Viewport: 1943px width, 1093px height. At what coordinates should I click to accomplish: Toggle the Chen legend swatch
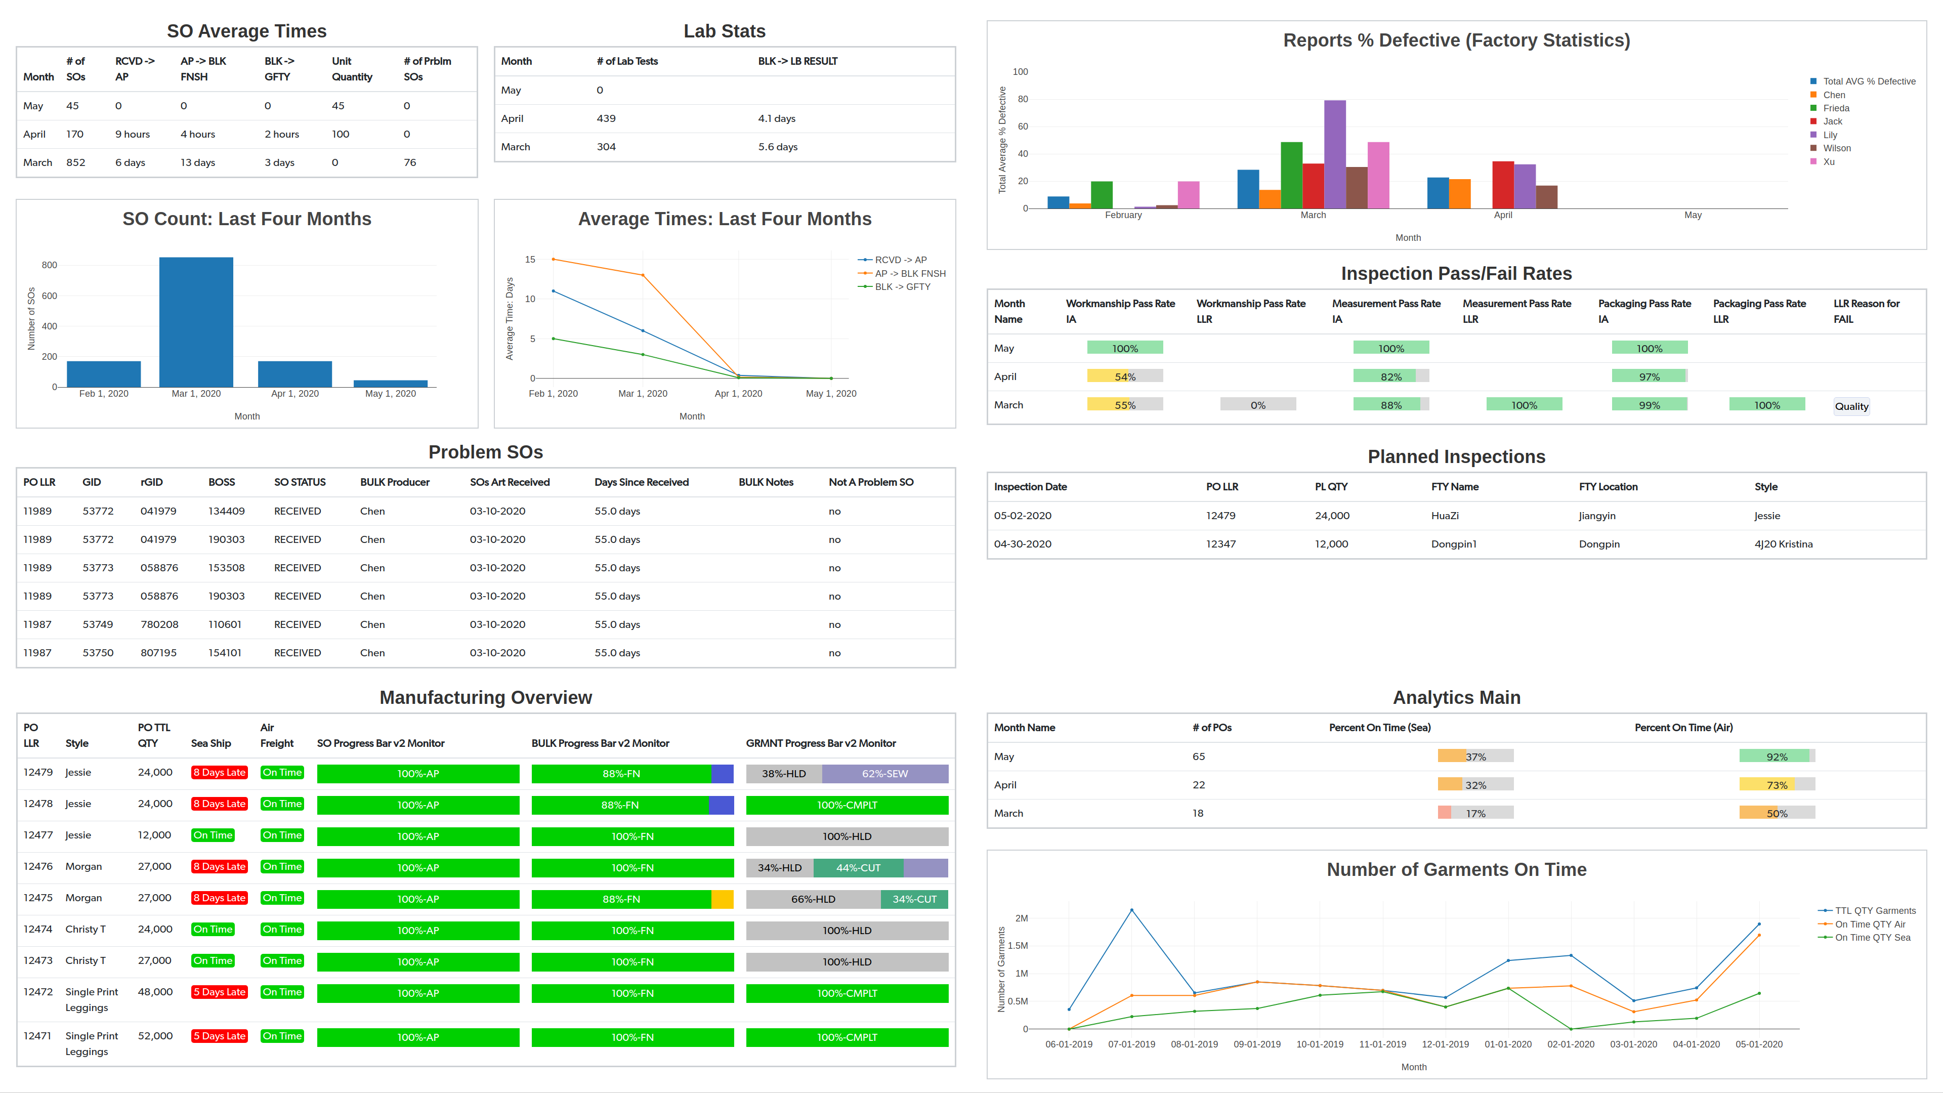1813,95
